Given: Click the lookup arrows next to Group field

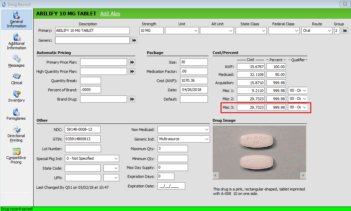Looking at the screenshot, I should click(345, 31).
